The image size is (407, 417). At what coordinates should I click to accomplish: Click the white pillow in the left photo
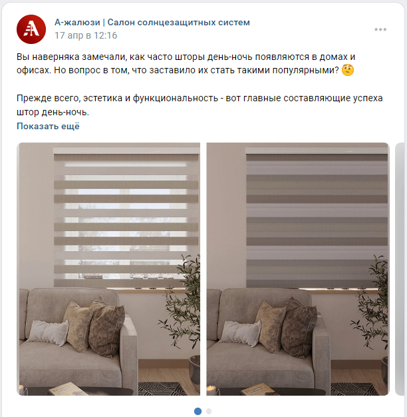pyautogui.click(x=49, y=332)
